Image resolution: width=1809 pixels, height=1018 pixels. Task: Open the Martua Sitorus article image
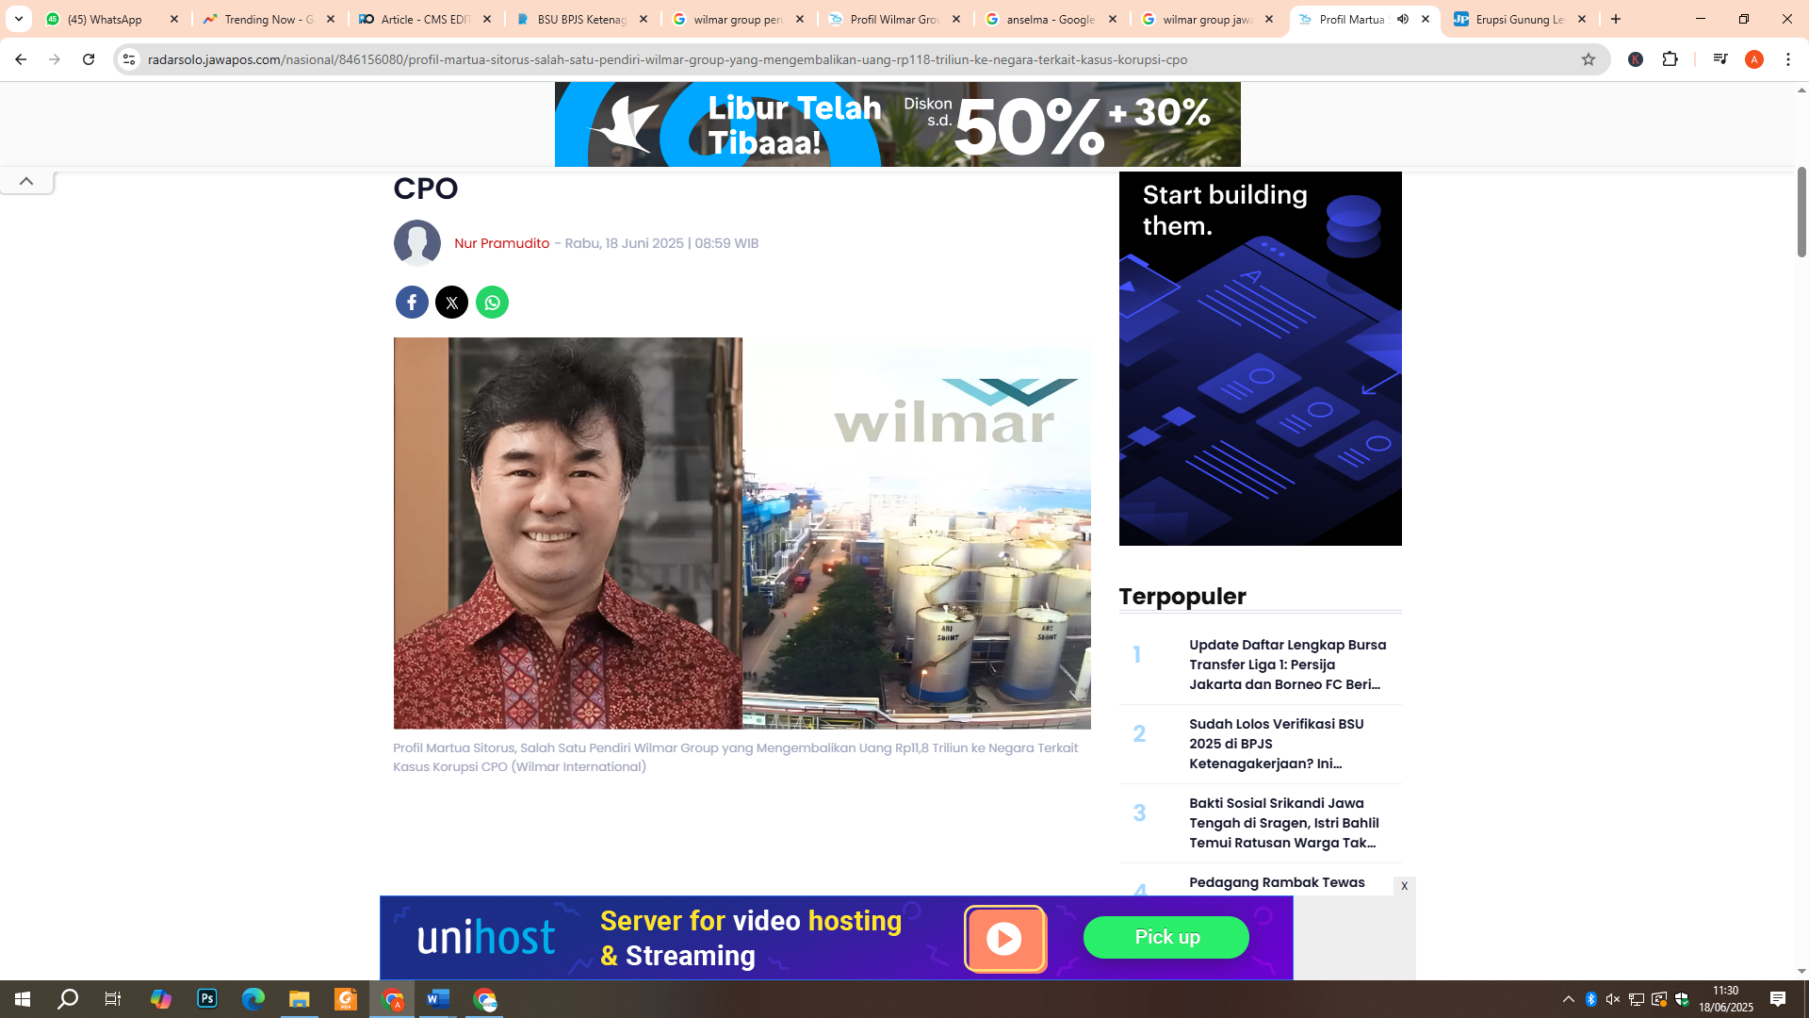coord(742,533)
